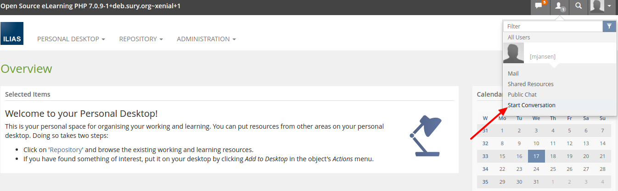618x191 pixels.
Task: Expand the Personal Desktop menu
Action: tap(71, 39)
